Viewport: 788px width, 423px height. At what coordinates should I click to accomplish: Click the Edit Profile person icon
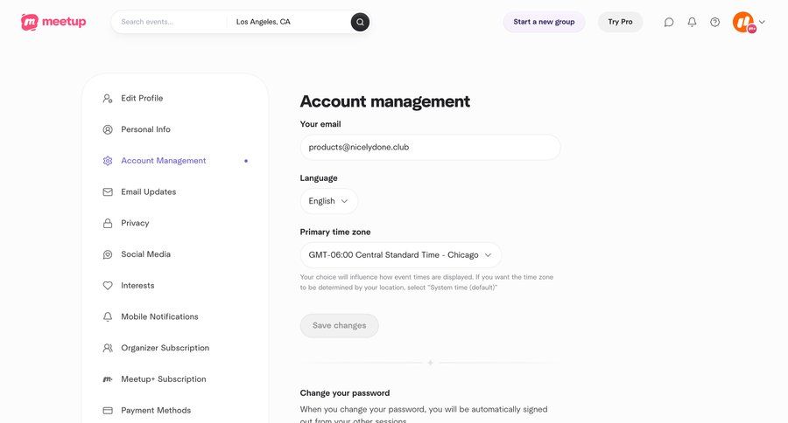click(x=108, y=99)
